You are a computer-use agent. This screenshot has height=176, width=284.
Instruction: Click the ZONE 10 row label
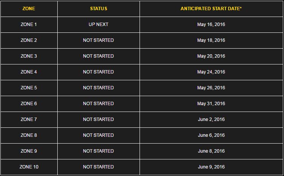click(x=29, y=167)
